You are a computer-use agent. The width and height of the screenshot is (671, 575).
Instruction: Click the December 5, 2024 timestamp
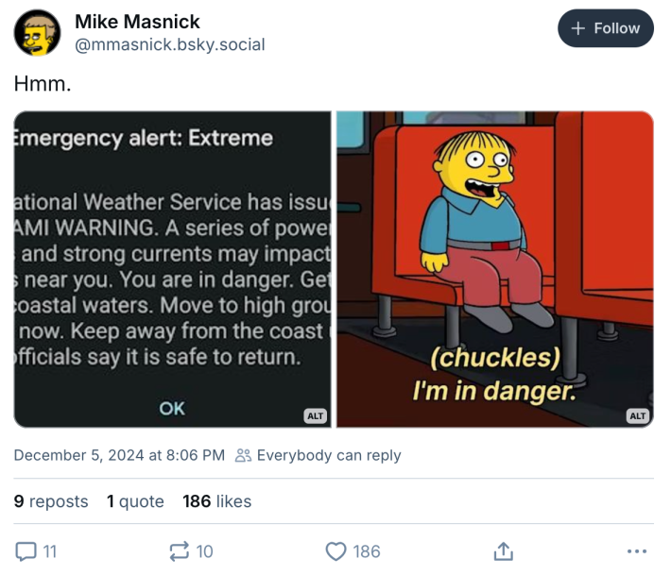119,455
